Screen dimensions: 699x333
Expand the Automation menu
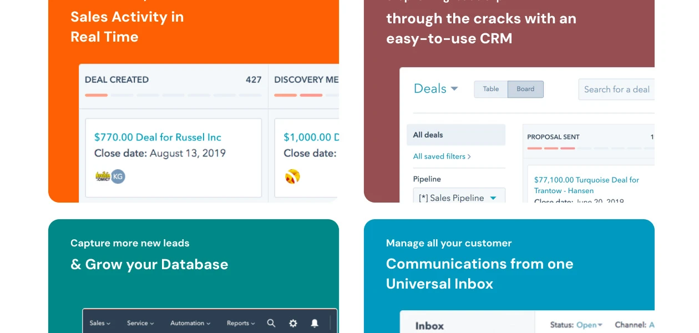pyautogui.click(x=190, y=323)
